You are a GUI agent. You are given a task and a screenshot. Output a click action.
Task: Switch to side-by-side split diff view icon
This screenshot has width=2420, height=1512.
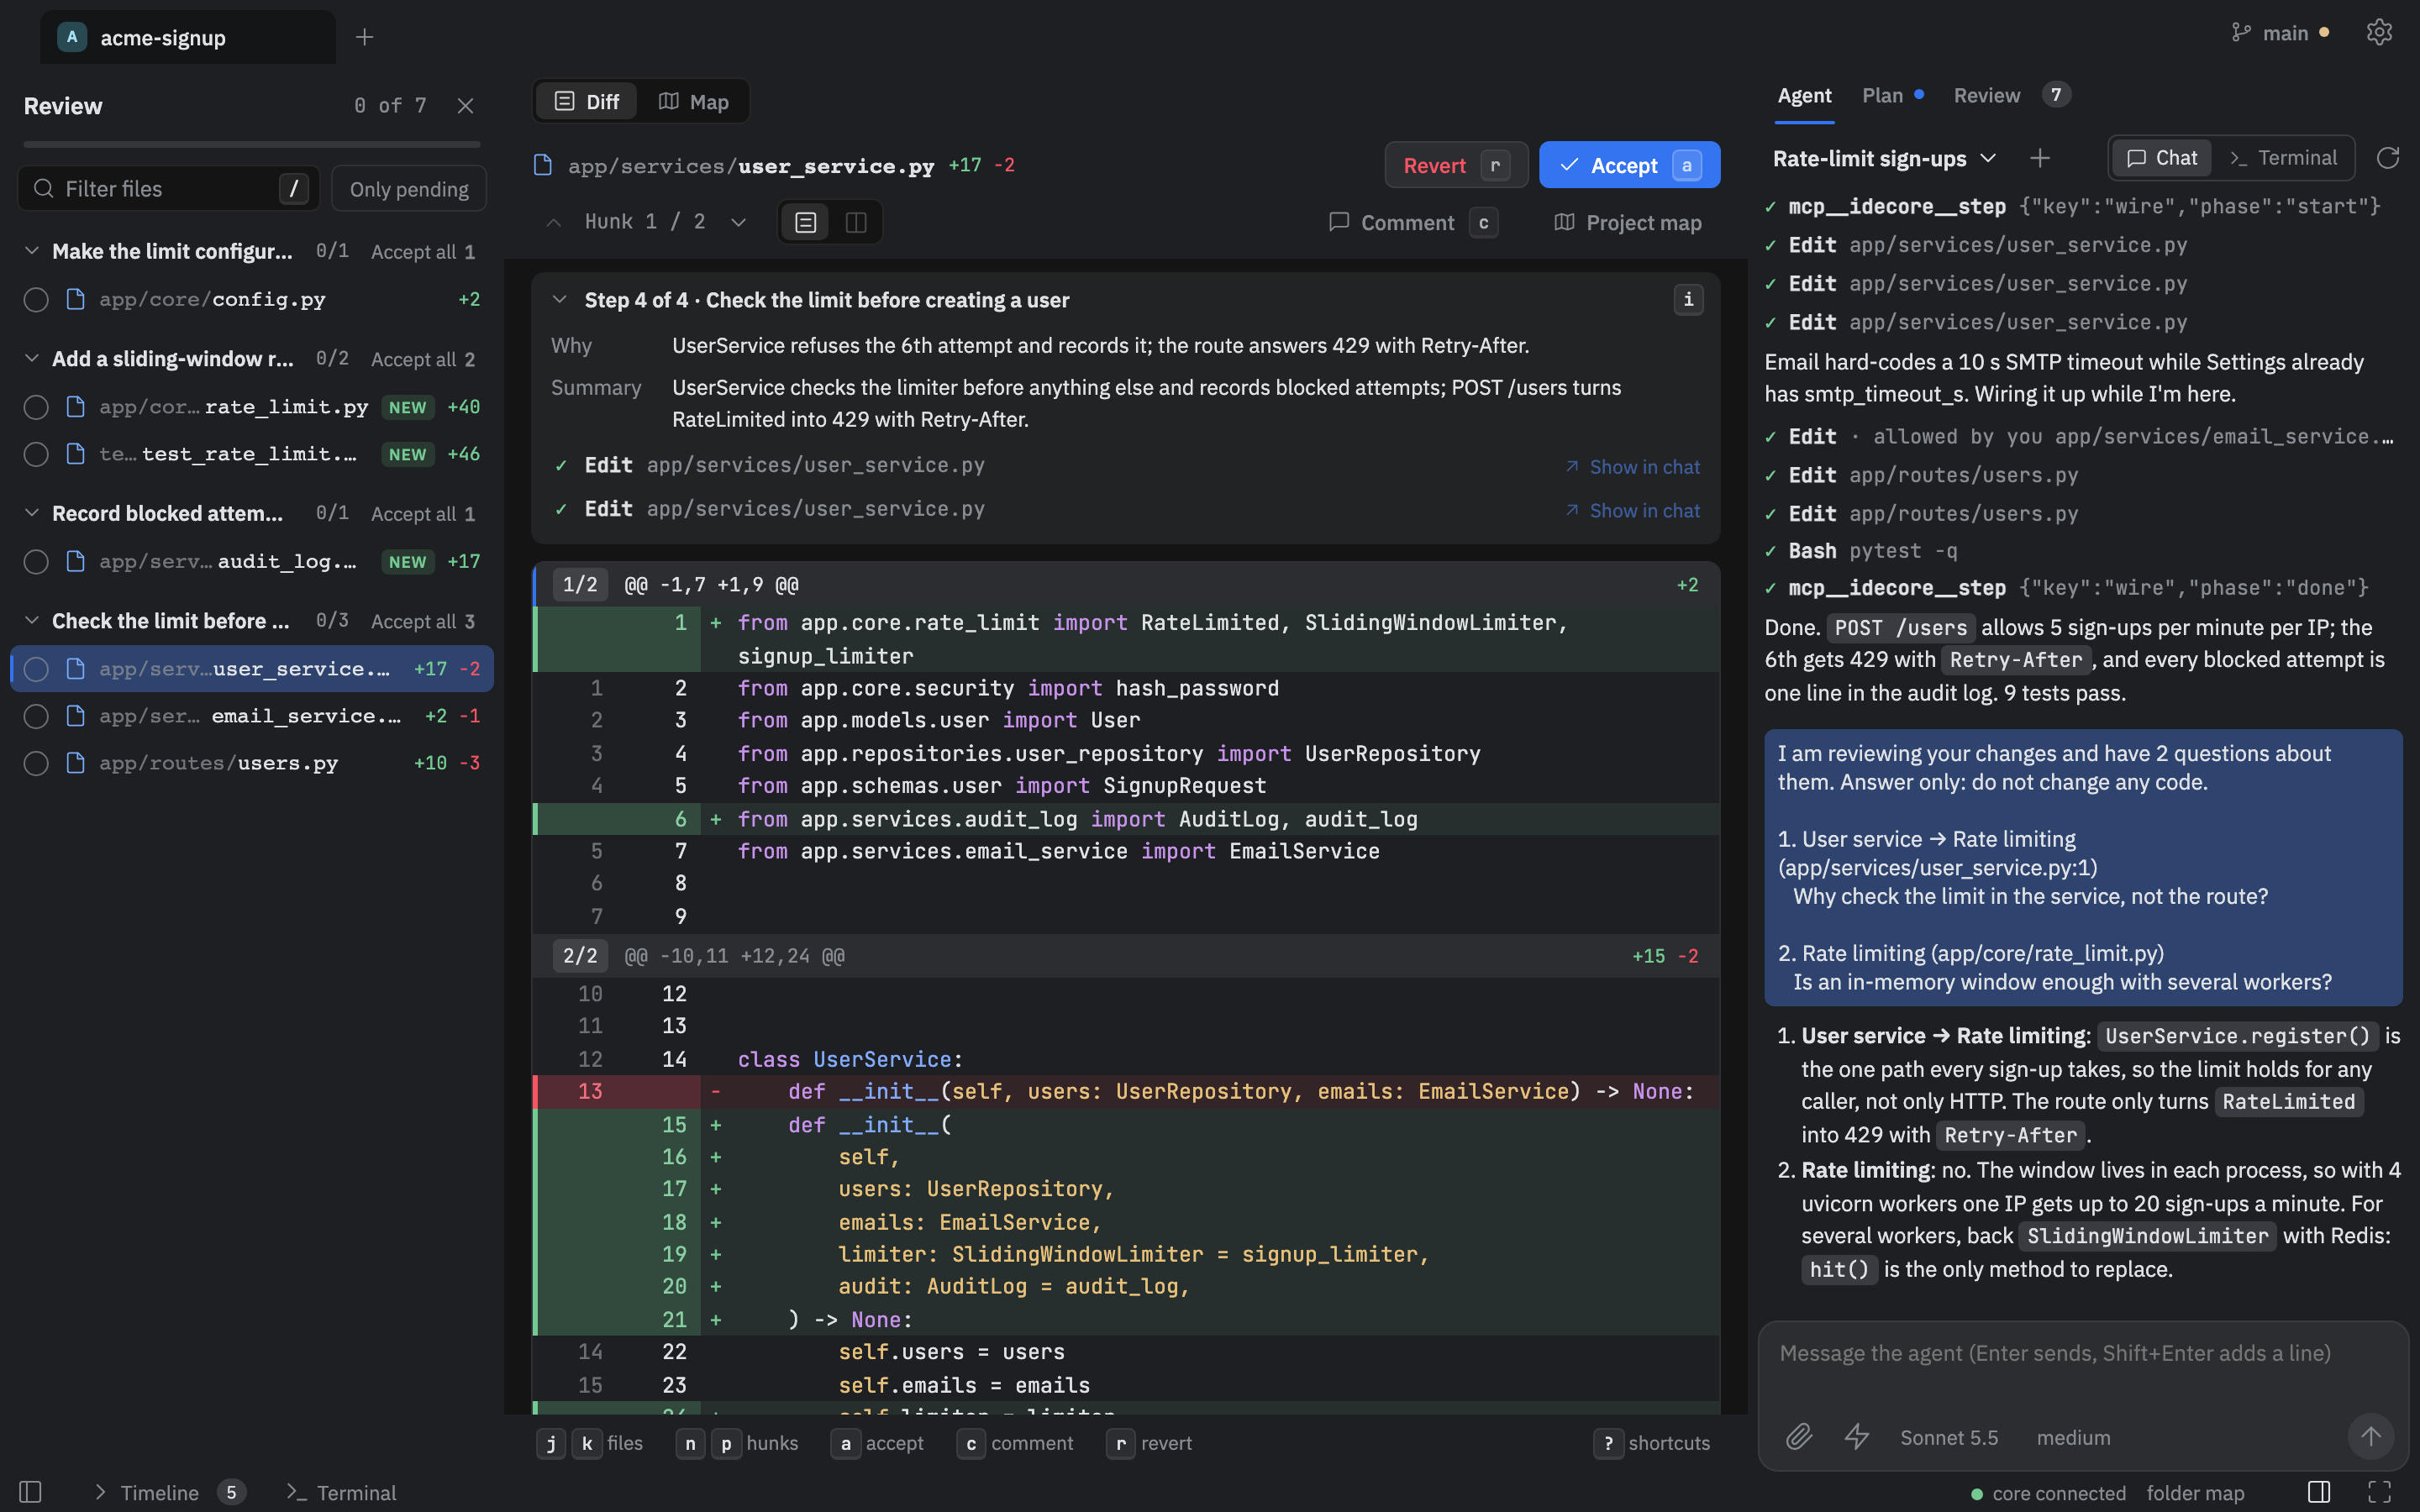tap(856, 222)
